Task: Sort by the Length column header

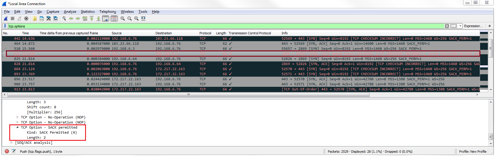Action: (x=221, y=33)
